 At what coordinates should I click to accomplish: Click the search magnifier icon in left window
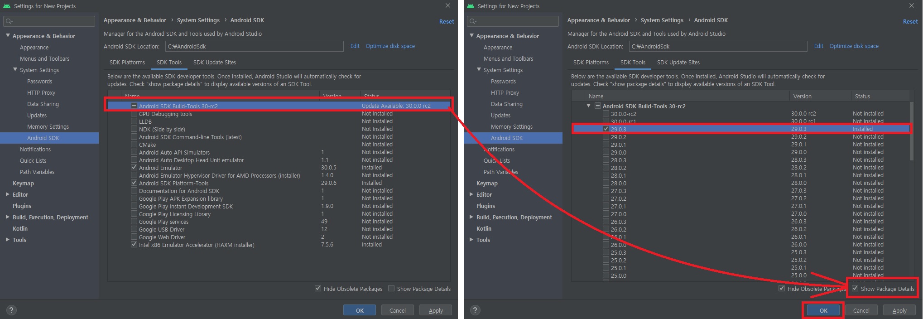tap(9, 21)
